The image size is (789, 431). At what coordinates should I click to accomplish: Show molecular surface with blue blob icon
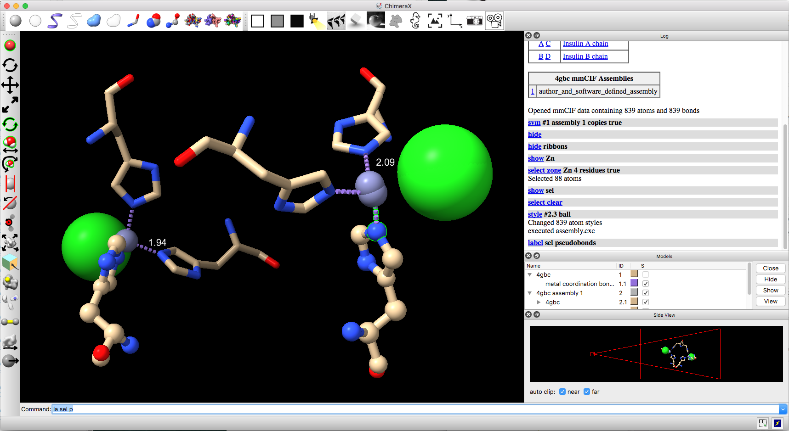click(94, 21)
